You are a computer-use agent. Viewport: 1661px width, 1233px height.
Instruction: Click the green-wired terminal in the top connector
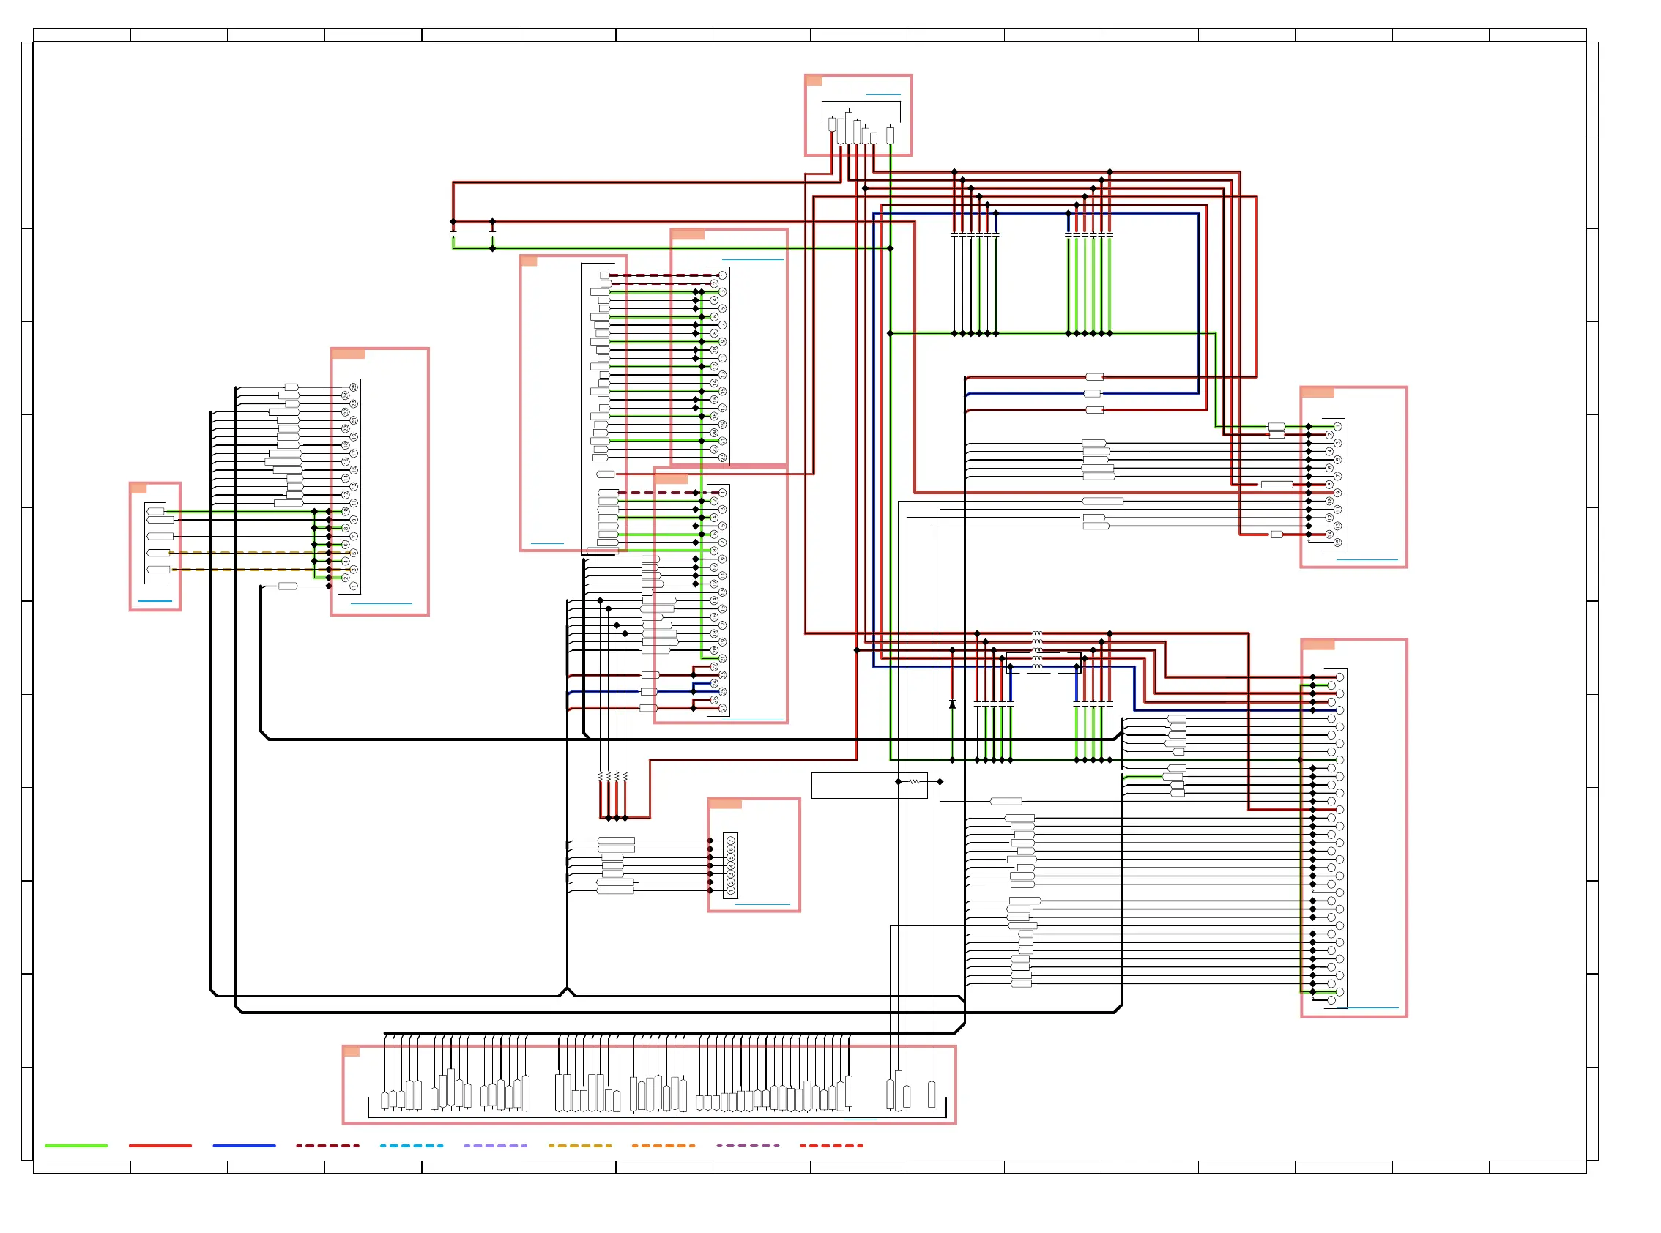click(x=890, y=135)
